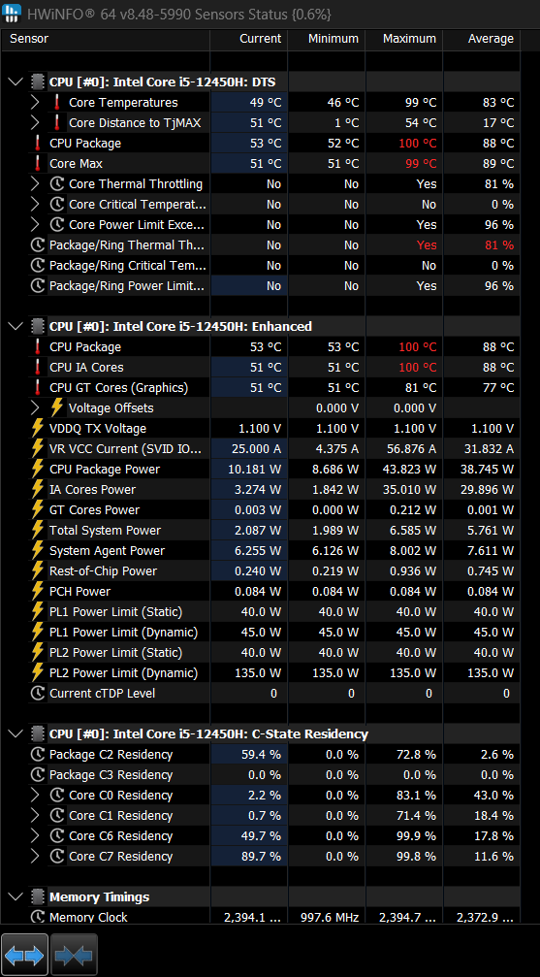The height and width of the screenshot is (977, 540).
Task: Click lightning icon beside GT Cores Power
Action: pos(38,510)
